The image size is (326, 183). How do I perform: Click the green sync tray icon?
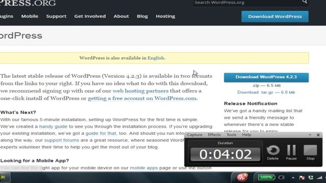click(311, 177)
